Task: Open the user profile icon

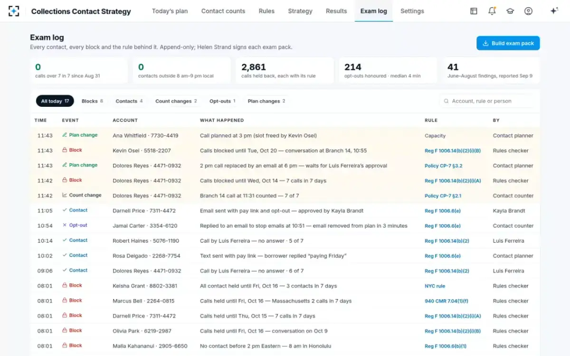Action: (x=528, y=11)
